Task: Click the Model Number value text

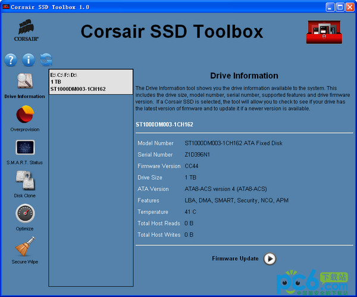Action: (x=234, y=143)
